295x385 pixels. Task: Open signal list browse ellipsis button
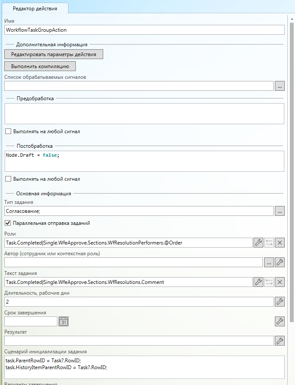point(280,86)
